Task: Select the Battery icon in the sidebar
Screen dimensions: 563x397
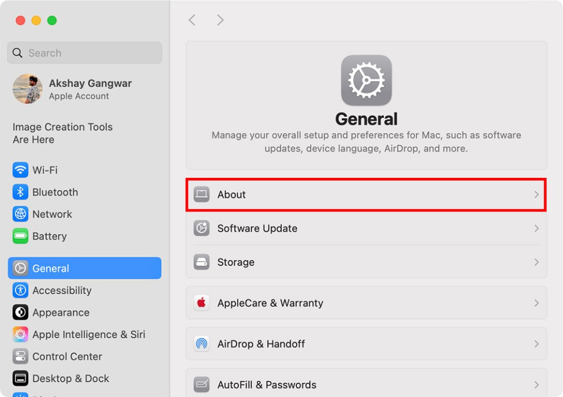Action: coord(20,236)
